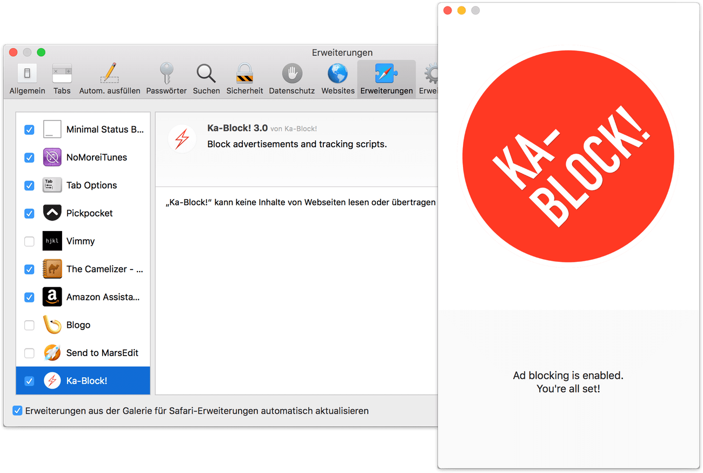Open the Websites globe pane
703x473 pixels.
coord(338,79)
